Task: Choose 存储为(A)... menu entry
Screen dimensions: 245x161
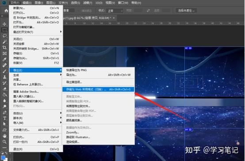Action: (36, 58)
